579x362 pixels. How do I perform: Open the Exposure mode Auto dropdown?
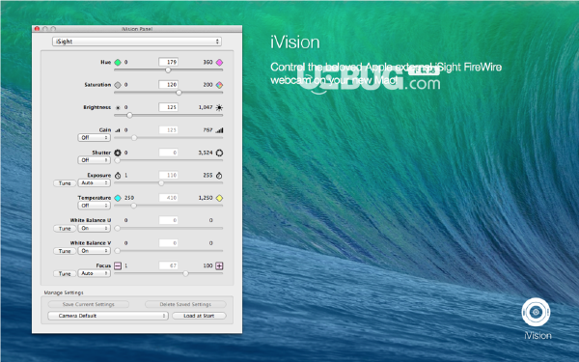click(x=95, y=182)
